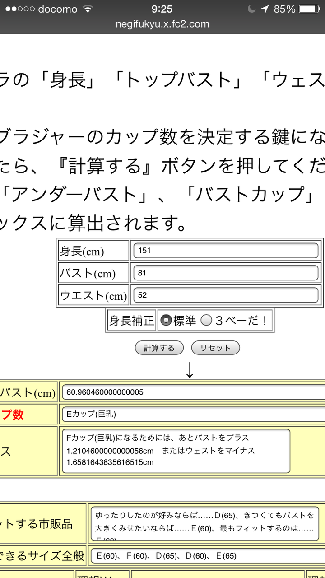Tap the ットする市販品 label
The height and width of the screenshot is (578, 325).
(x=37, y=524)
